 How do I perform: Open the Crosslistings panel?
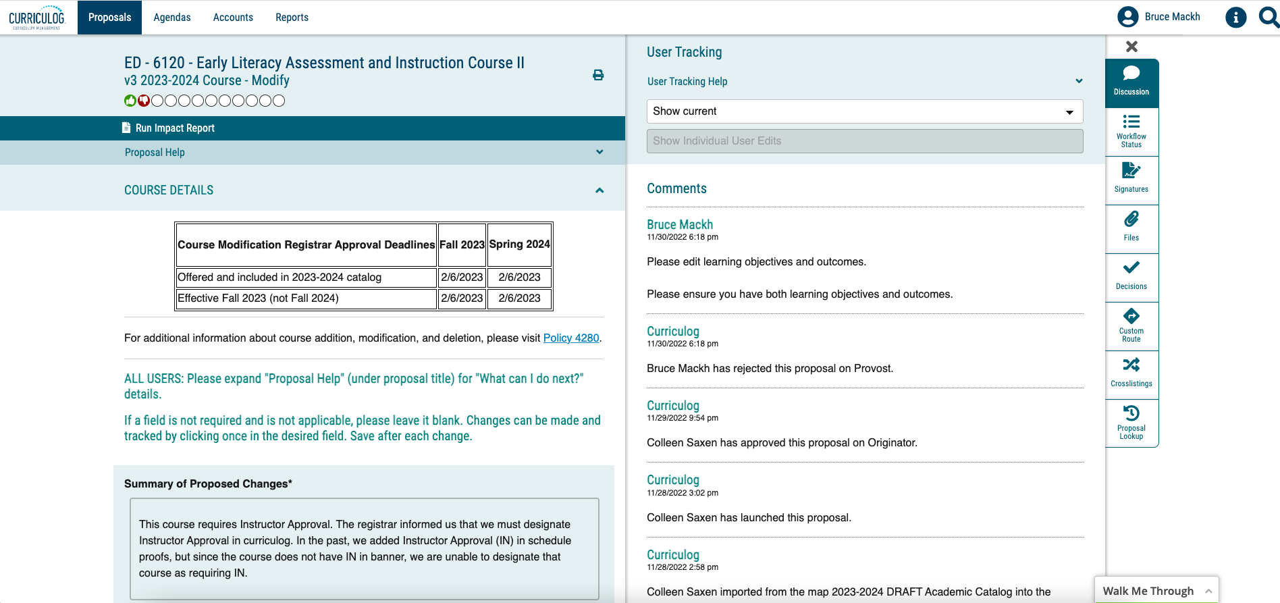(x=1131, y=373)
